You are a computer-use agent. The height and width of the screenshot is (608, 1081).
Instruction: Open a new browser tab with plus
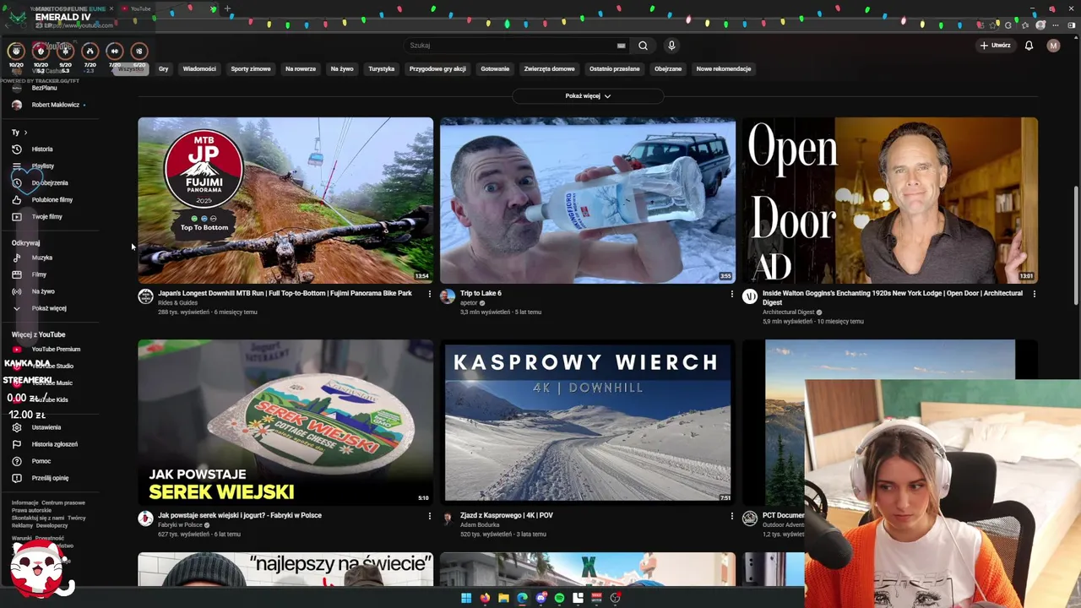227,8
